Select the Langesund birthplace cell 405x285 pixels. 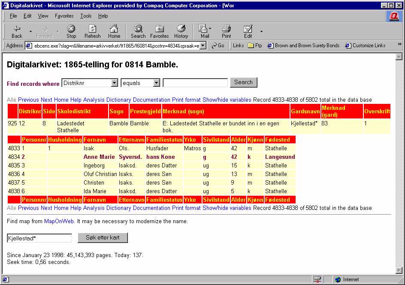tap(280, 157)
